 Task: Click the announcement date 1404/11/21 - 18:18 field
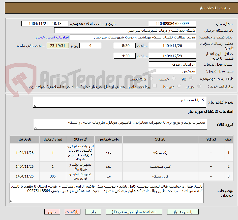click(45, 24)
